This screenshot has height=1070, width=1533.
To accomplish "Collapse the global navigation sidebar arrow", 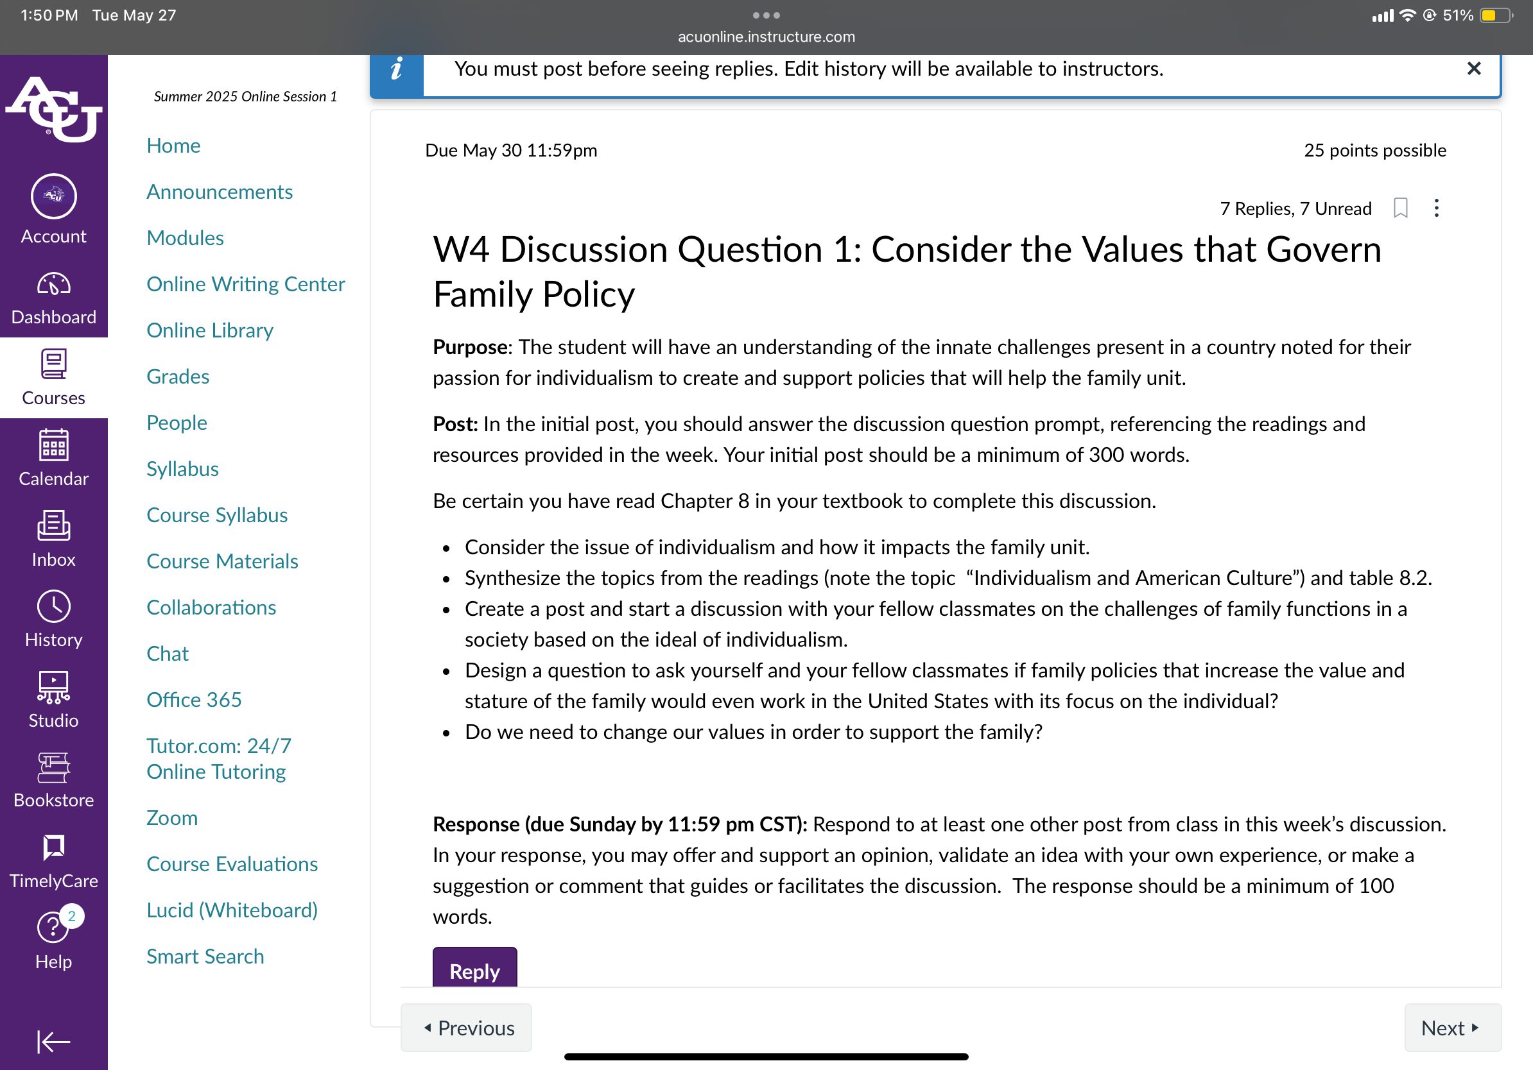I will point(53,1041).
